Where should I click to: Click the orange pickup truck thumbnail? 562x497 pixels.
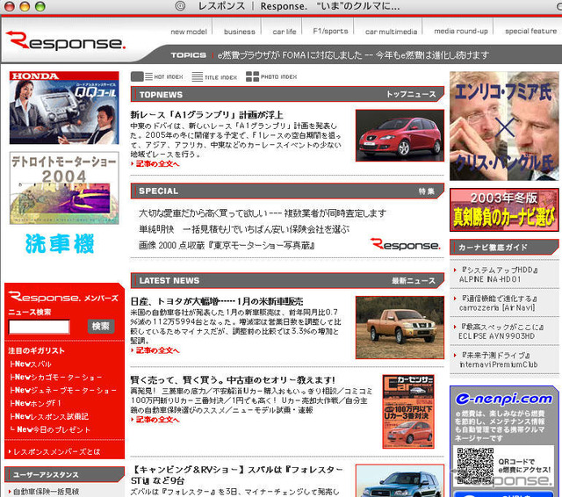400,328
